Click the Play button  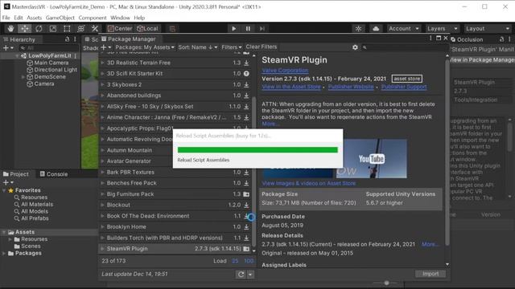[x=233, y=29]
